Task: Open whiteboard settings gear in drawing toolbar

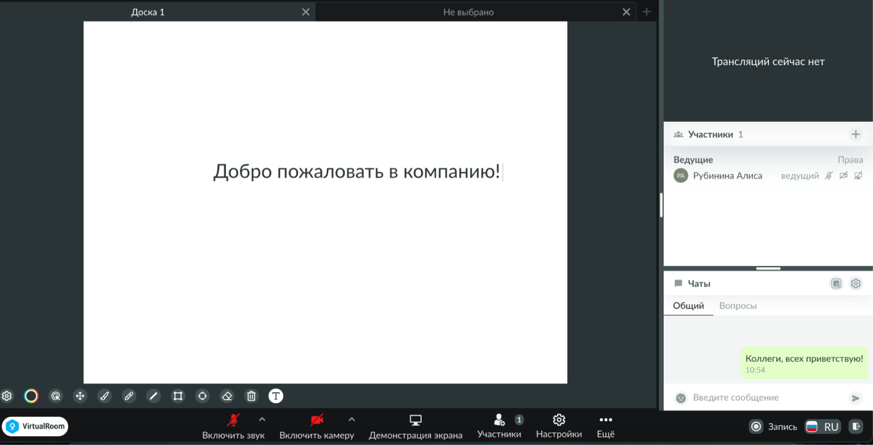Action: click(x=7, y=396)
